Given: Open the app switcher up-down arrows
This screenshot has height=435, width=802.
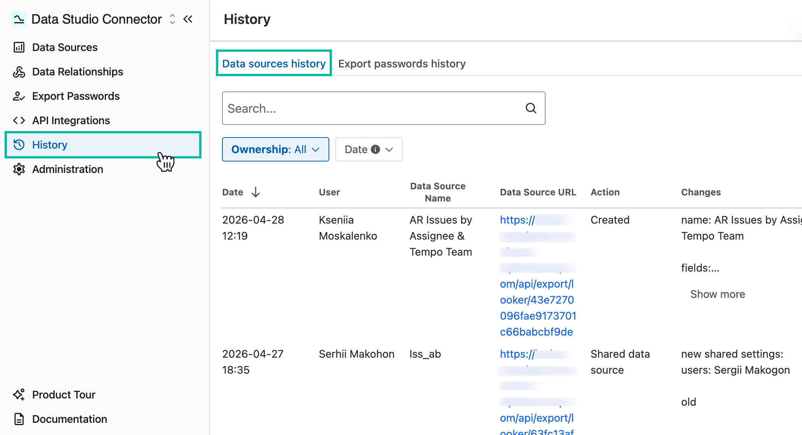Looking at the screenshot, I should (x=172, y=19).
